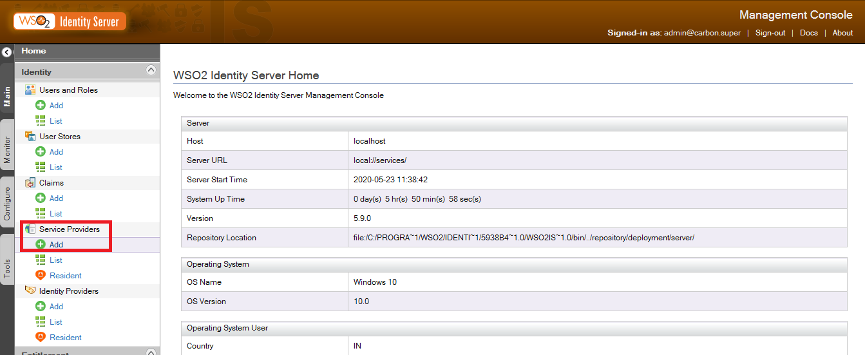Click the Resident icon under Identity Providers
Image resolution: width=865 pixels, height=355 pixels.
click(41, 337)
